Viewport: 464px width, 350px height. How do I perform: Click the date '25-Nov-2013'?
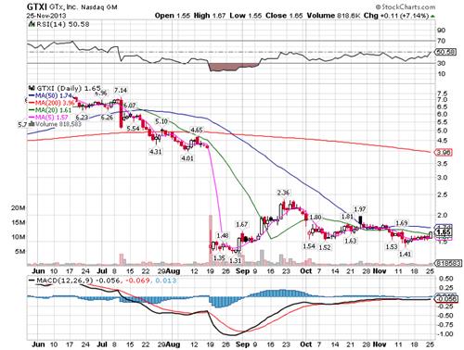tap(46, 15)
